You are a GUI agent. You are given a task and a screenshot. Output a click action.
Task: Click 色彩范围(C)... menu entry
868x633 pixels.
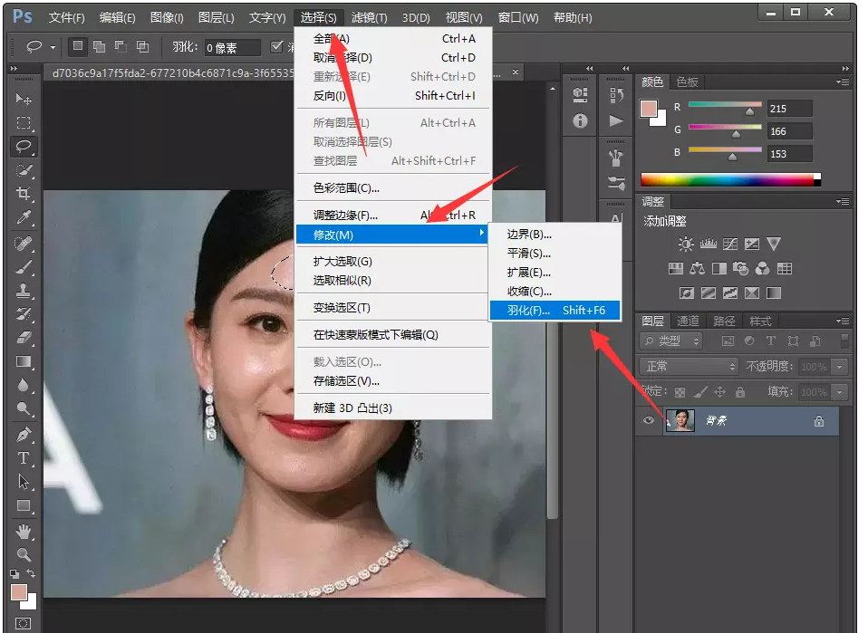[x=346, y=188]
